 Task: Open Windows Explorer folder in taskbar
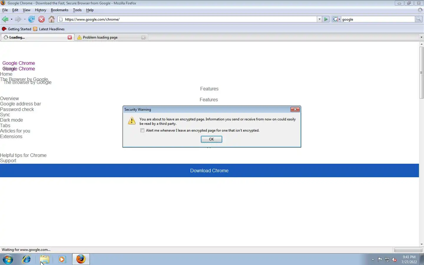(x=44, y=259)
